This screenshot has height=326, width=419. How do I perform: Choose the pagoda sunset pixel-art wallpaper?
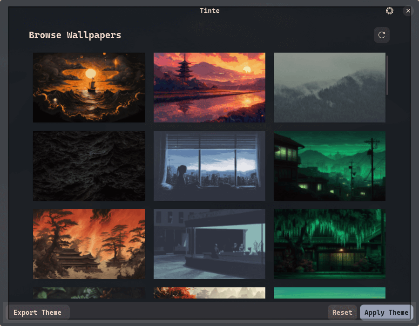(x=209, y=88)
